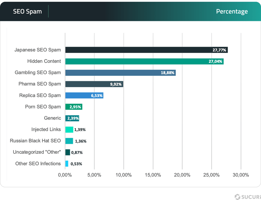Click the Japanese SEO Spam bar
The height and width of the screenshot is (200, 261).
point(138,50)
